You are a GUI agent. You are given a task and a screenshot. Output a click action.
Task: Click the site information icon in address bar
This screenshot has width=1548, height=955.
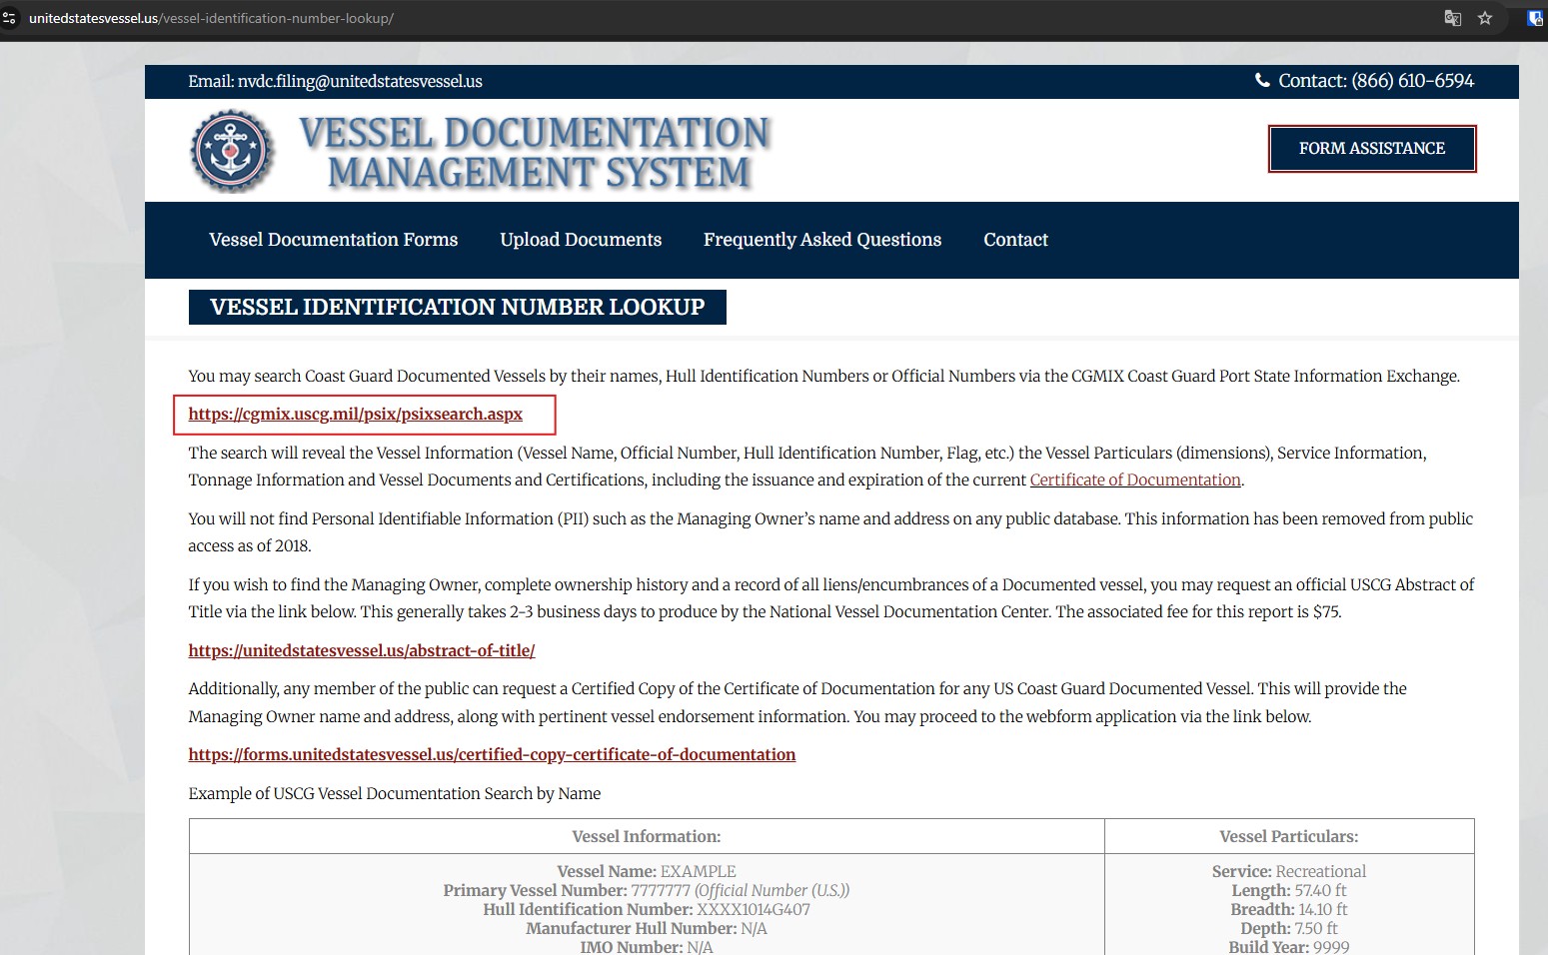10,18
